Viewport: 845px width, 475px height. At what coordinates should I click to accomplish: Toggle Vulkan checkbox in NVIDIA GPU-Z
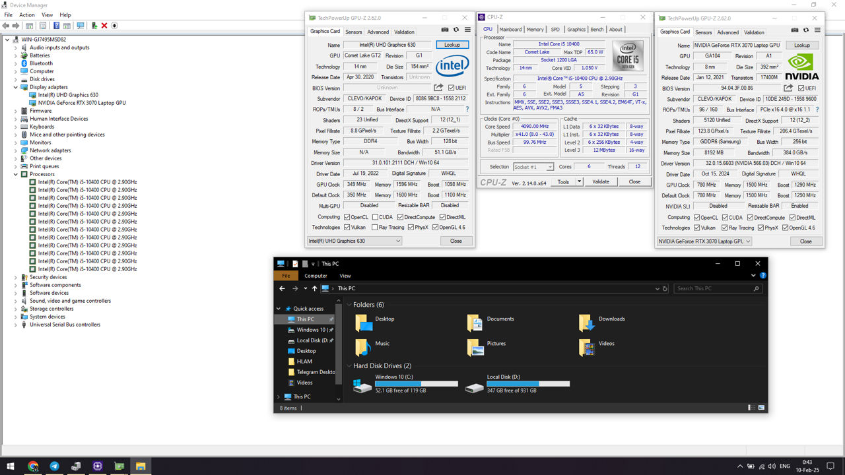pos(695,228)
